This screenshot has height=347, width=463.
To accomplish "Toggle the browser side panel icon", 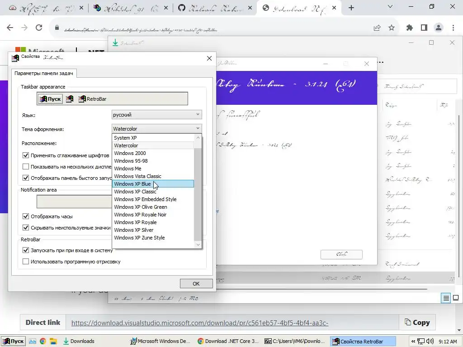I will coord(424,28).
